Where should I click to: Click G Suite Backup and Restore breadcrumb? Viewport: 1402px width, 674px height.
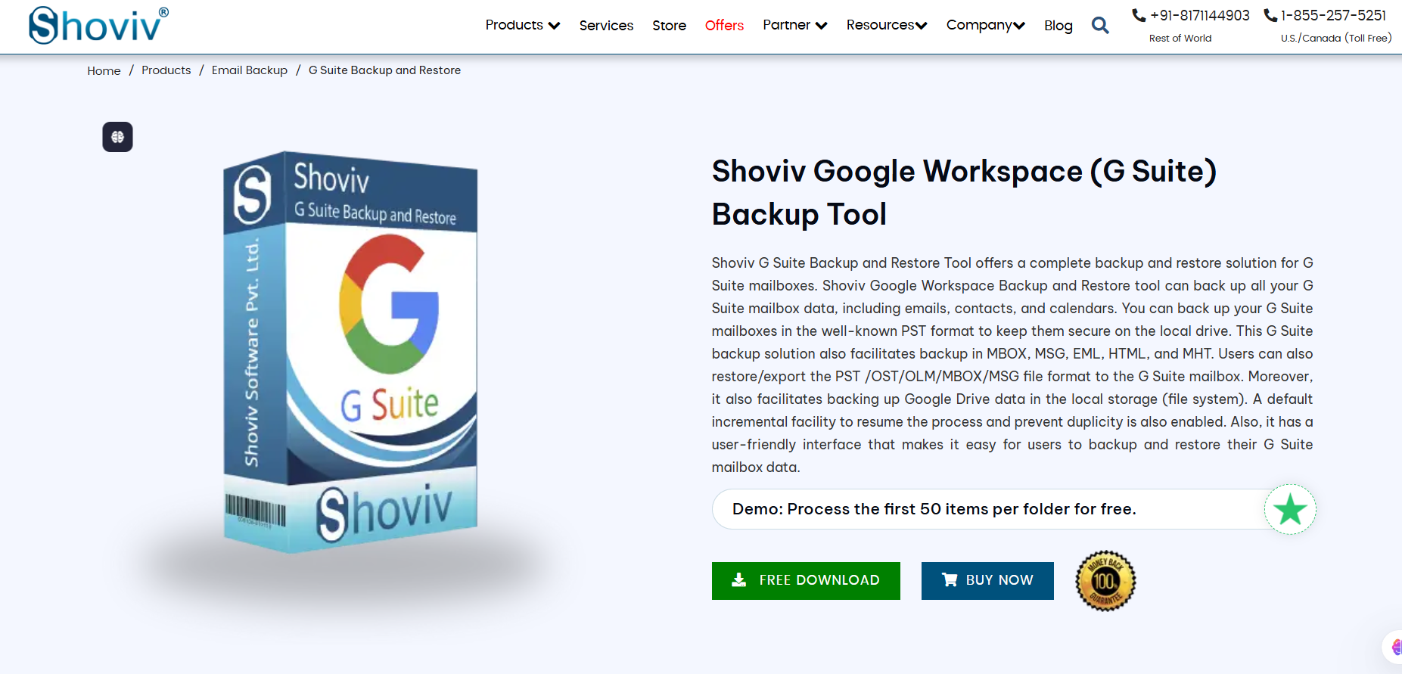pos(384,70)
